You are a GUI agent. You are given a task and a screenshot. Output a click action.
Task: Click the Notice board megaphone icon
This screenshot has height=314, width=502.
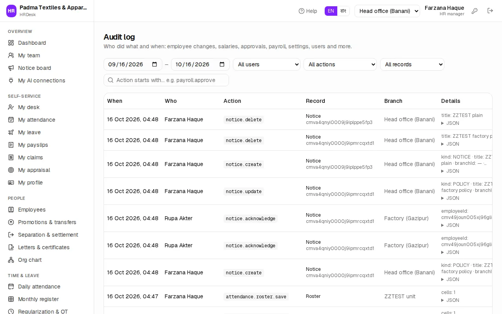click(11, 68)
